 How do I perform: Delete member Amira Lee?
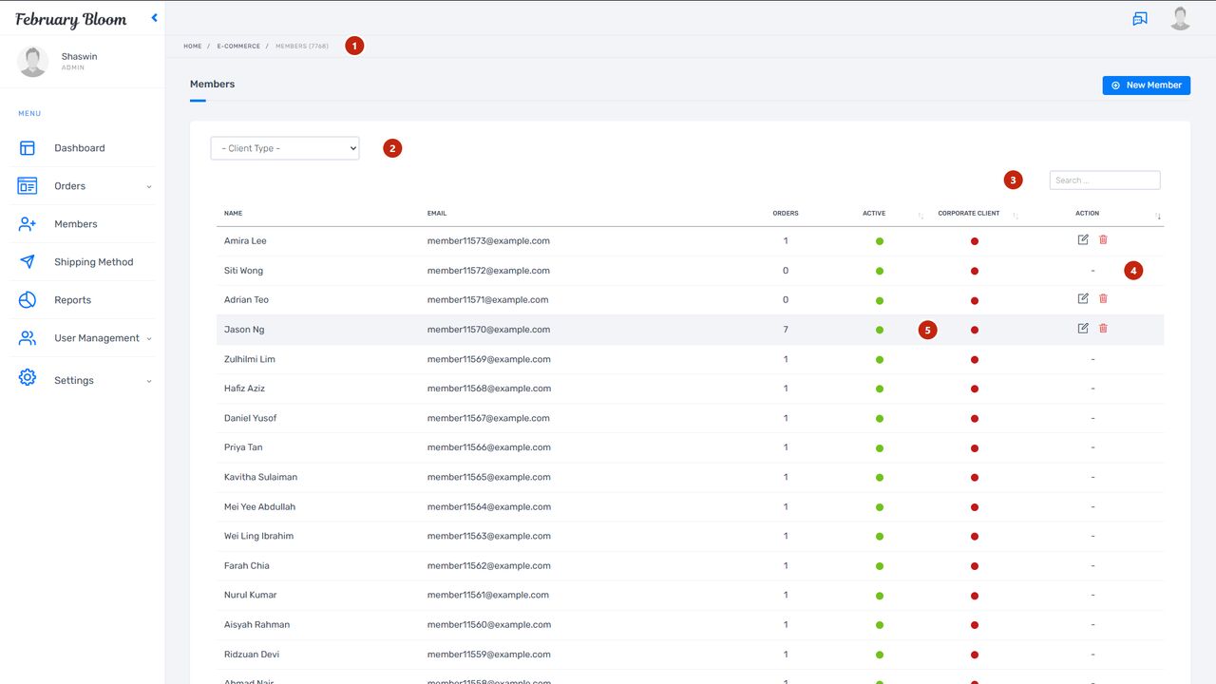(1103, 239)
